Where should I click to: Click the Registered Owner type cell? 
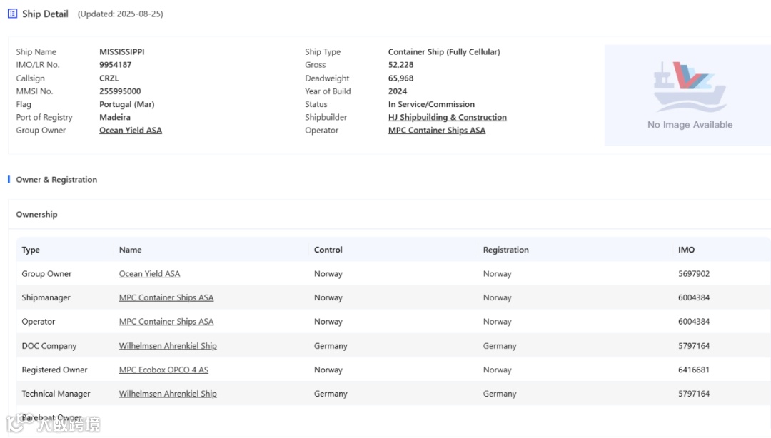click(54, 370)
